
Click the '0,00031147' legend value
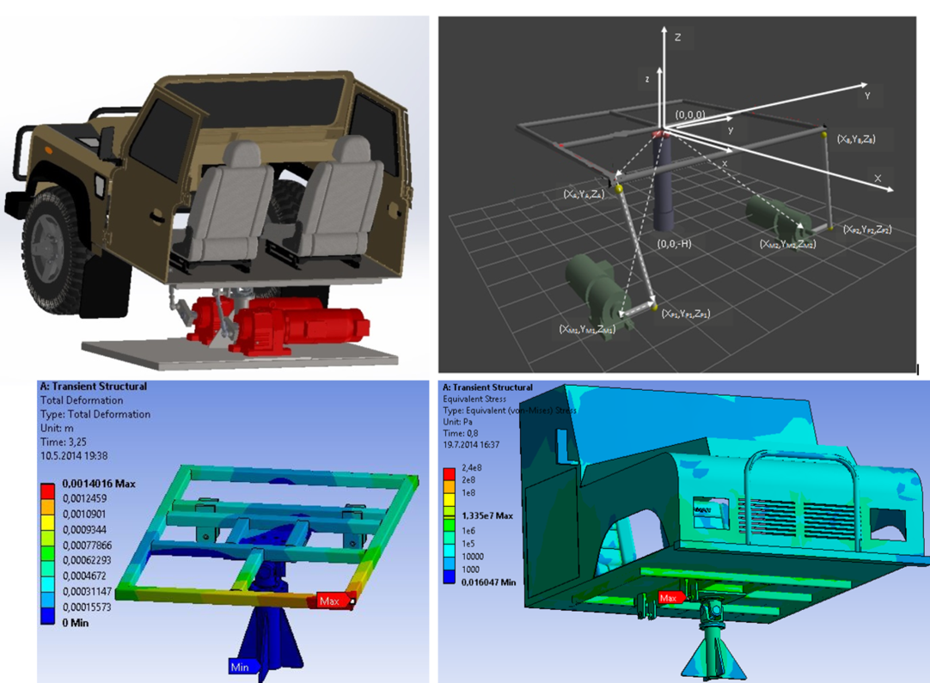click(x=87, y=591)
